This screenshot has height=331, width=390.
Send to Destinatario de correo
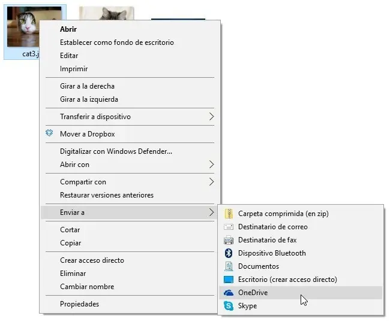(x=301, y=227)
